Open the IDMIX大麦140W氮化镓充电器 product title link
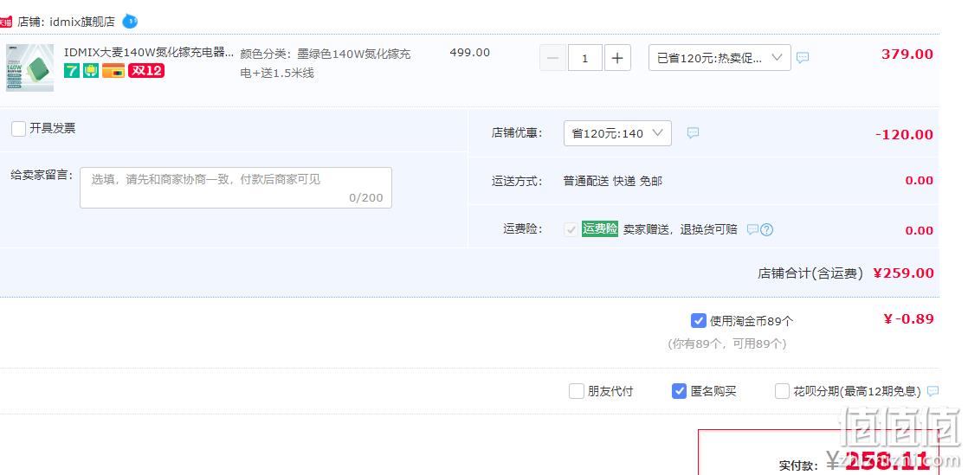968x475 pixels. pos(150,53)
